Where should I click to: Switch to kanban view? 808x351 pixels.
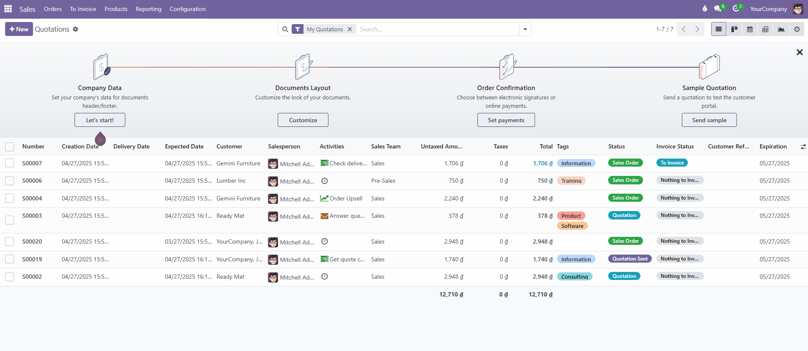(734, 29)
